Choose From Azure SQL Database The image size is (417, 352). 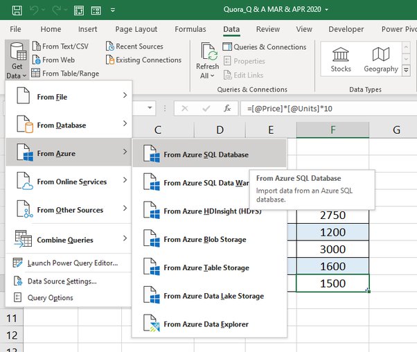point(209,154)
